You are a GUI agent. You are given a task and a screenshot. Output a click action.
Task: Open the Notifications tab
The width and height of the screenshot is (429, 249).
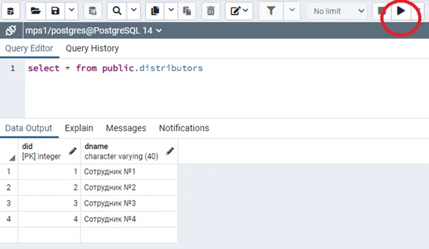184,128
